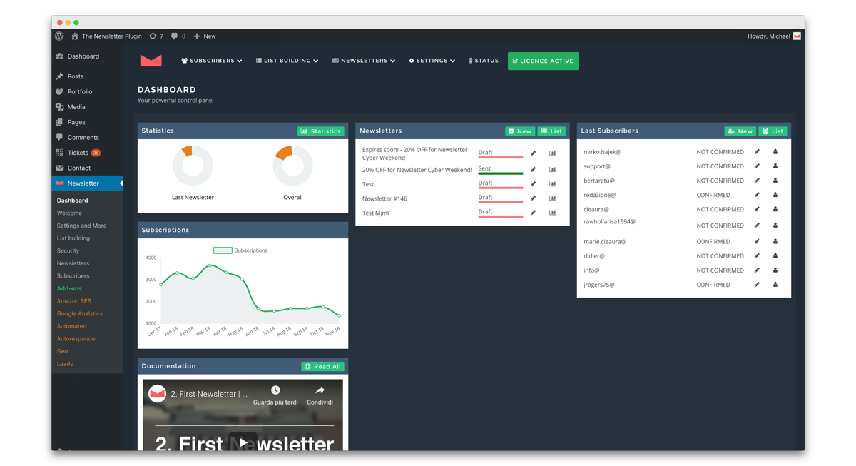This screenshot has width=856, height=466.
Task: Open the updates refresh icon showing 7
Action: pos(155,36)
